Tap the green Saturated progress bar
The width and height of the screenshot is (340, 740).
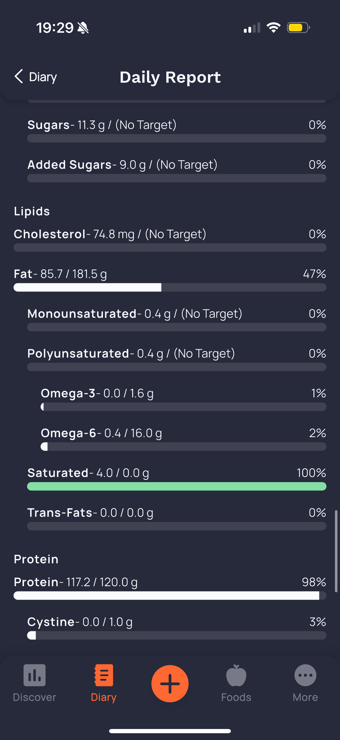(177, 486)
